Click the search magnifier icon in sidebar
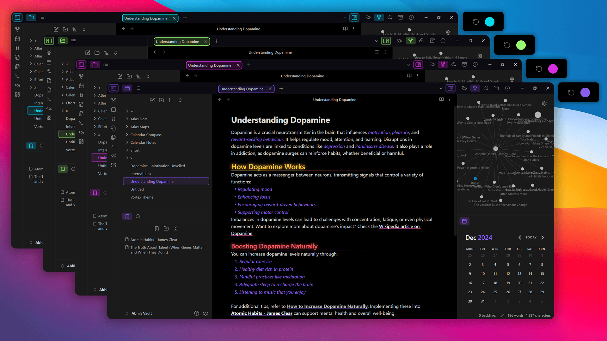 pyautogui.click(x=138, y=217)
